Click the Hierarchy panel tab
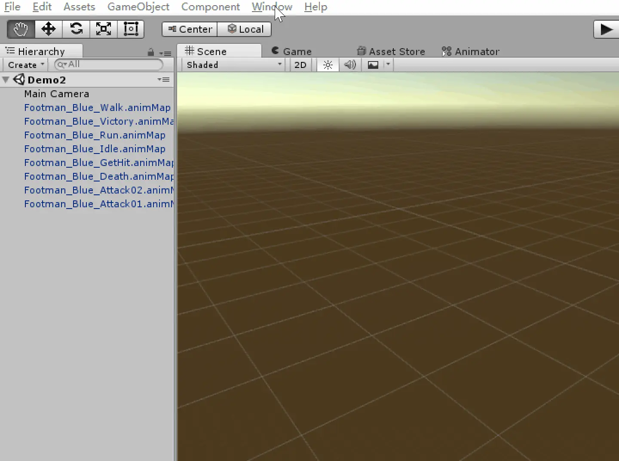 point(41,51)
